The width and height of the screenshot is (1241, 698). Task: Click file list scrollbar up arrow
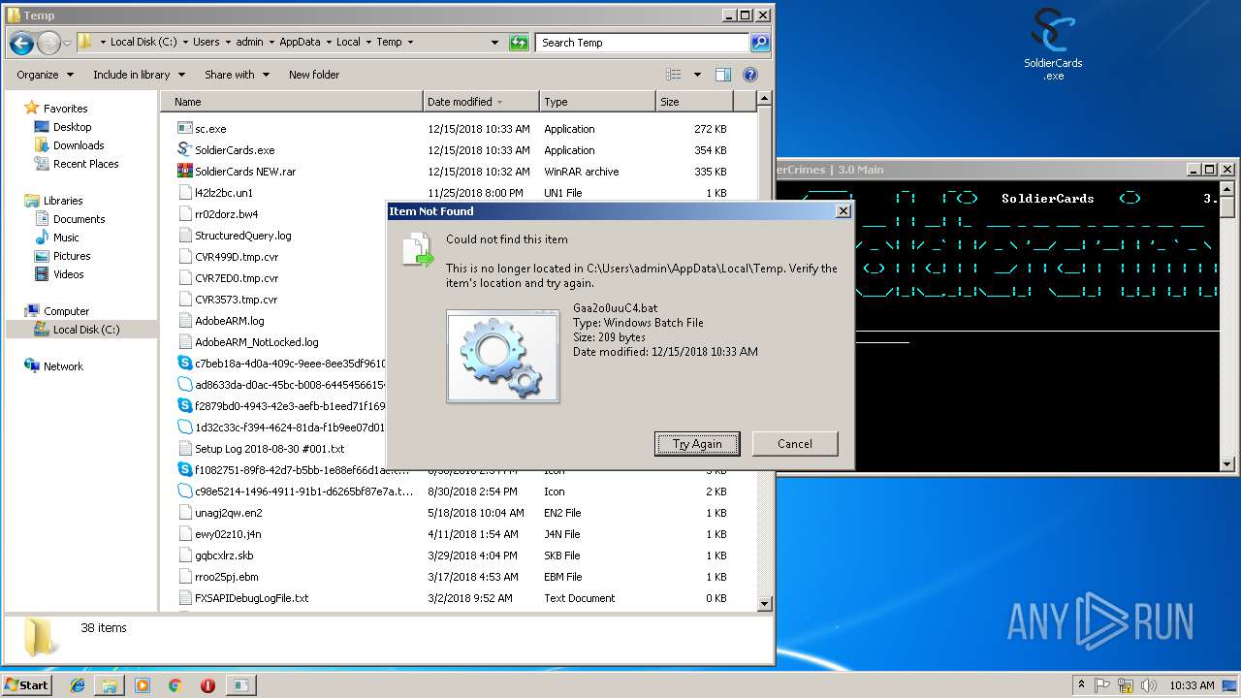tap(764, 99)
